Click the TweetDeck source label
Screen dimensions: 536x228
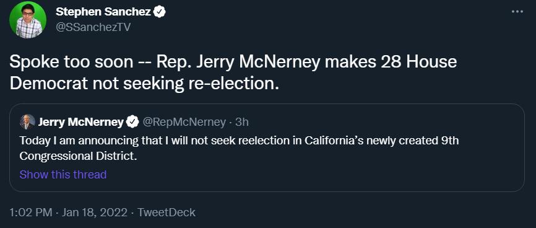pyautogui.click(x=166, y=213)
